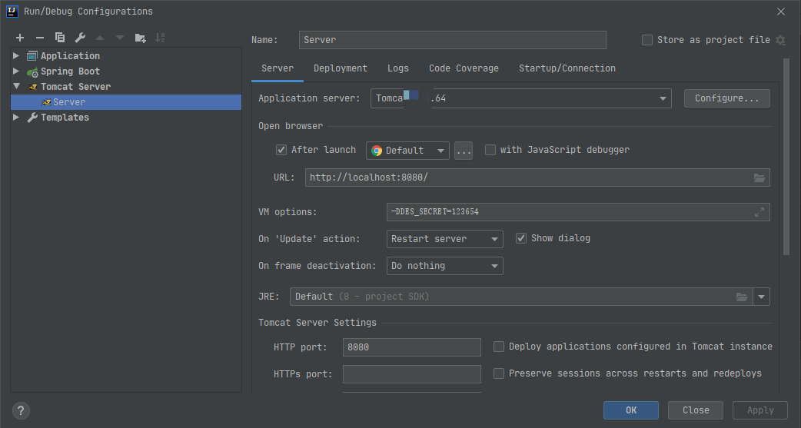
Task: Expand the Application tree node
Action: (x=16, y=55)
